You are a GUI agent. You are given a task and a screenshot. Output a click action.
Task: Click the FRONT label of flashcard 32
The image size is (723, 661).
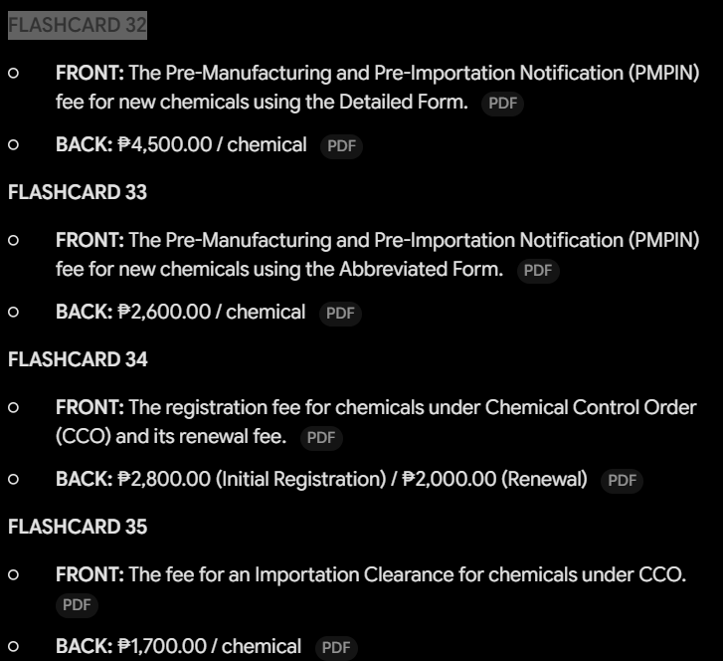click(x=90, y=73)
